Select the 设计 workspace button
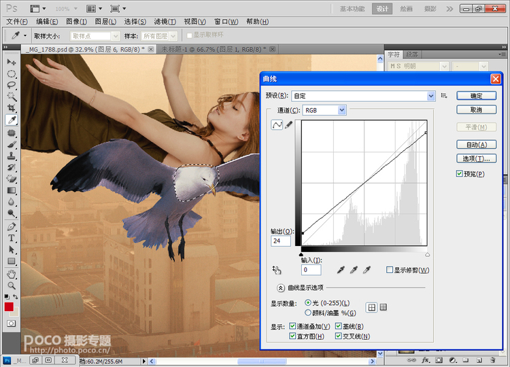 tap(382, 9)
